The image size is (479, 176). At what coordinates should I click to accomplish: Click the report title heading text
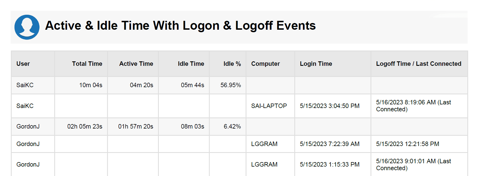coord(180,26)
